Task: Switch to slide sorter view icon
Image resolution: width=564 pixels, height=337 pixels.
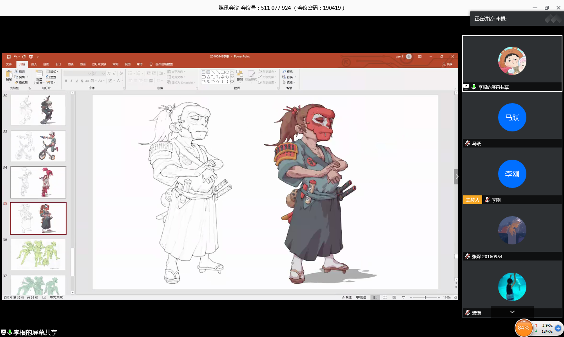Action: click(x=384, y=297)
